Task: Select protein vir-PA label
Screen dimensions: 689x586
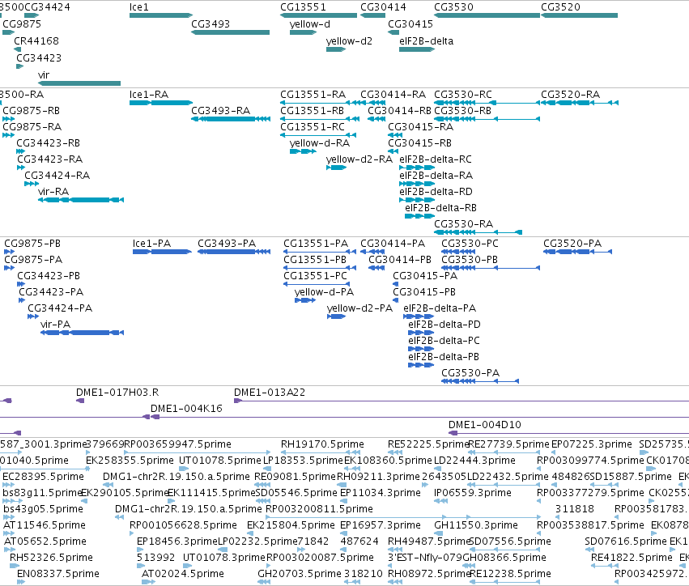Action: point(55,325)
